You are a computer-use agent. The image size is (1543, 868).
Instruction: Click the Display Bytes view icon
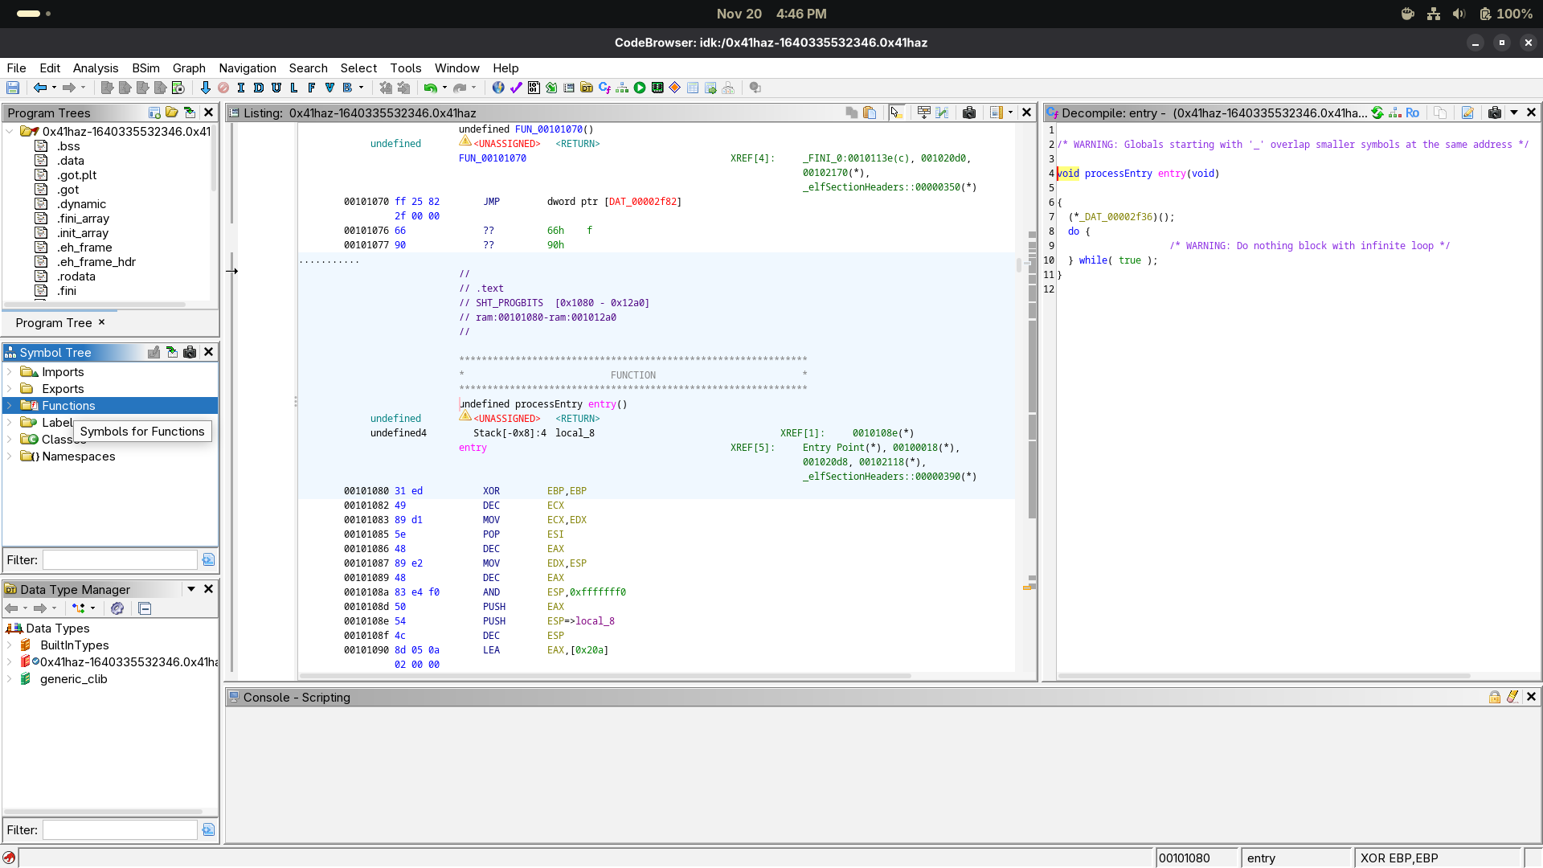[534, 88]
